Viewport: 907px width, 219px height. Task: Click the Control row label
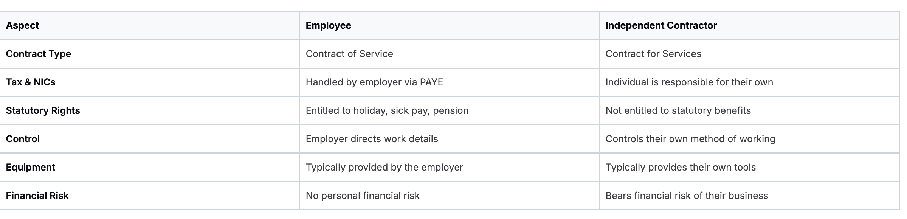[23, 139]
